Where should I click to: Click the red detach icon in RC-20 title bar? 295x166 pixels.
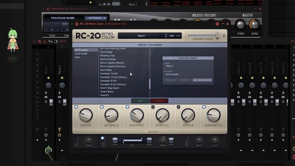pyautogui.click(x=217, y=24)
